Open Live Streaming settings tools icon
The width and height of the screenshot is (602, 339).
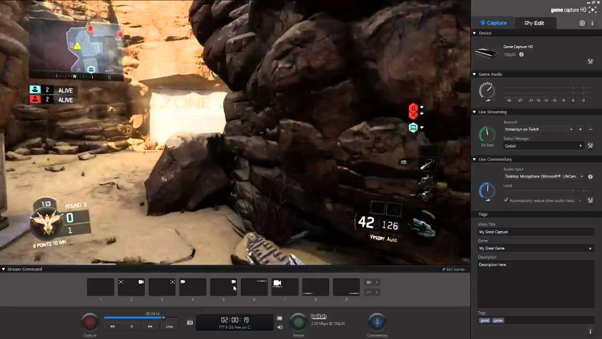590,145
